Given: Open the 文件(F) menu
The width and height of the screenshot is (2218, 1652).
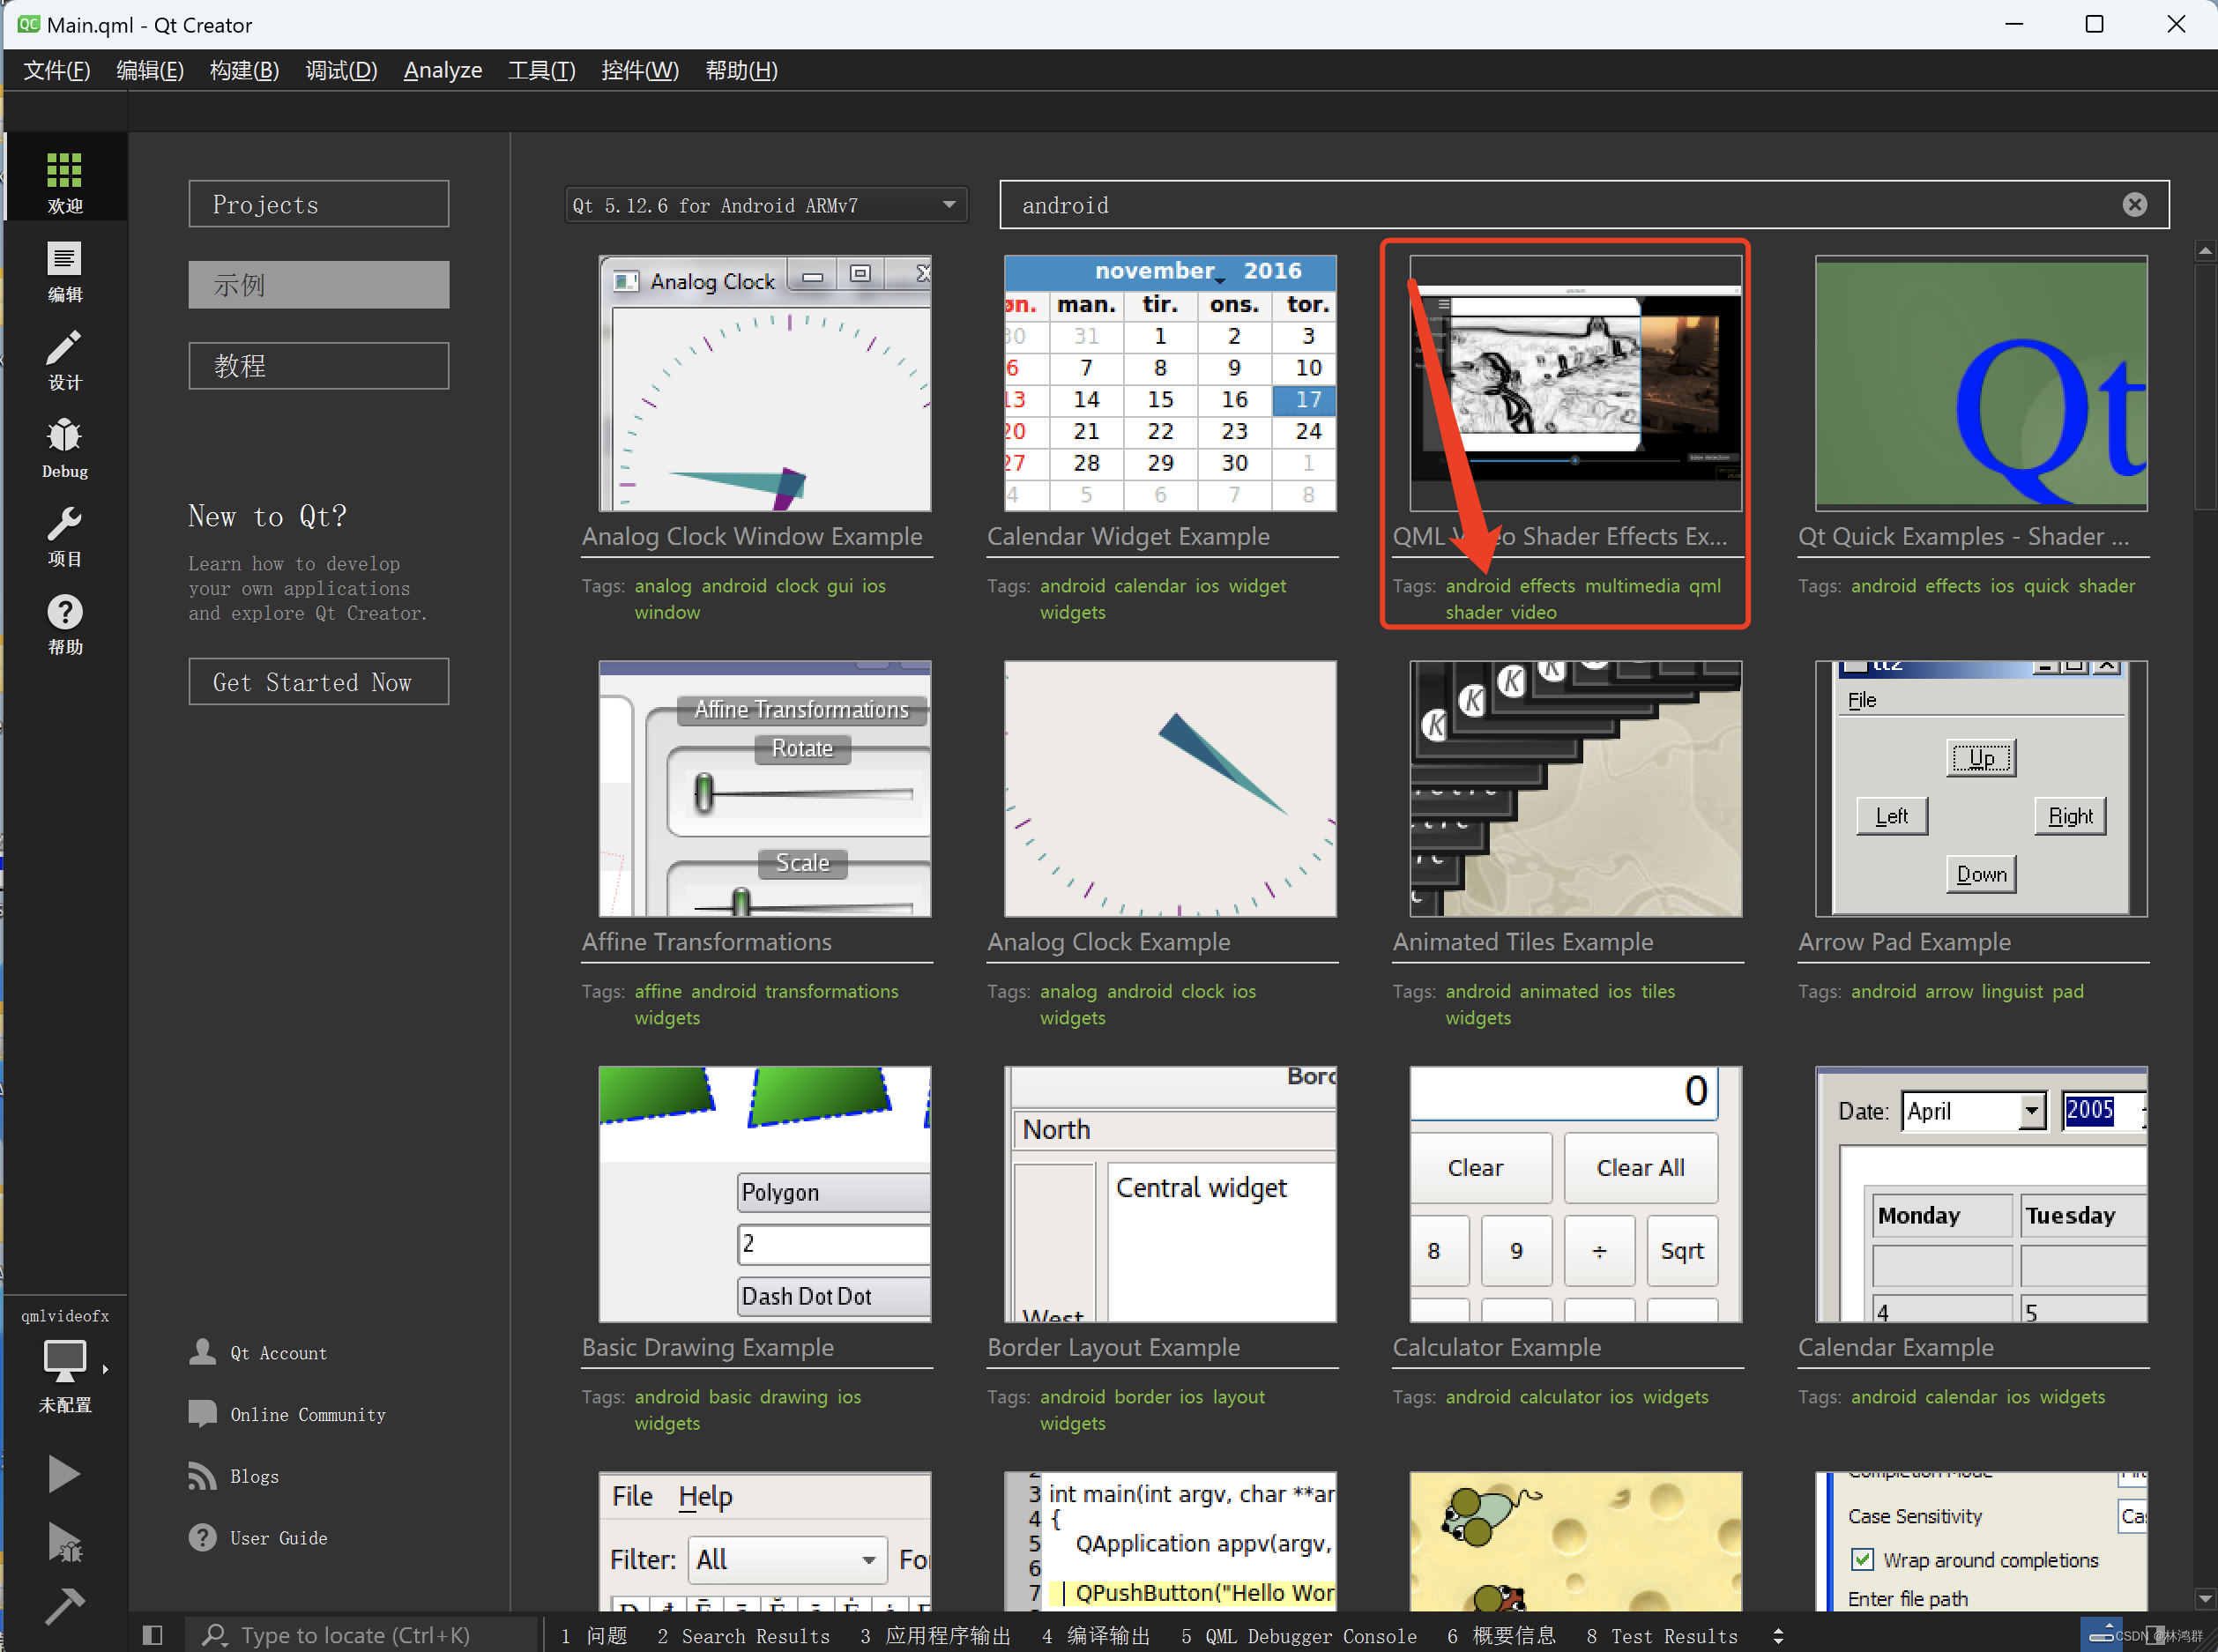Looking at the screenshot, I should tap(57, 70).
